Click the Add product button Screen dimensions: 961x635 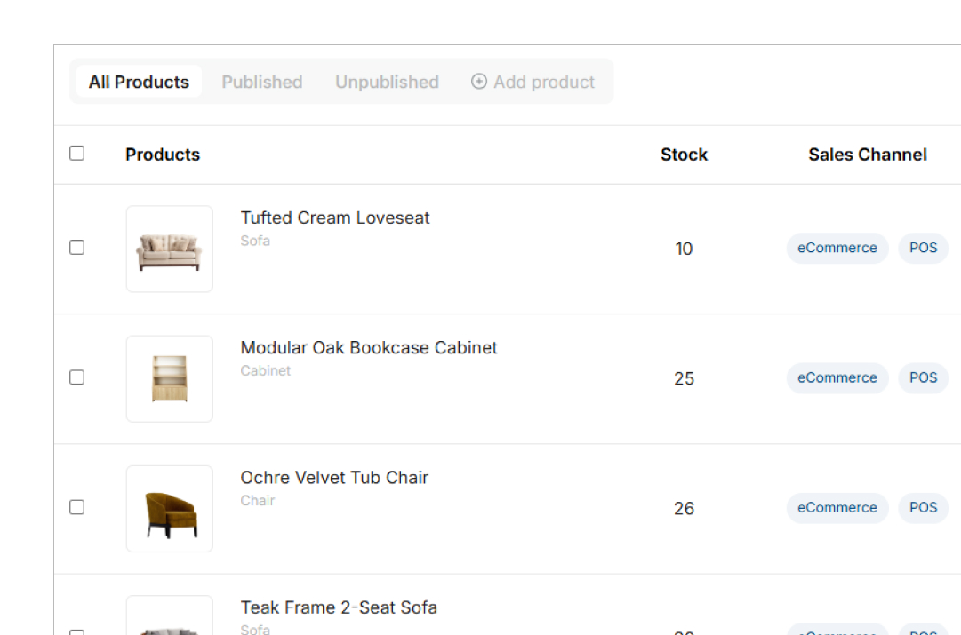tap(533, 82)
